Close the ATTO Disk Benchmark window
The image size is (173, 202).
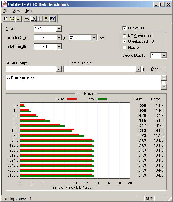click(x=168, y=4)
